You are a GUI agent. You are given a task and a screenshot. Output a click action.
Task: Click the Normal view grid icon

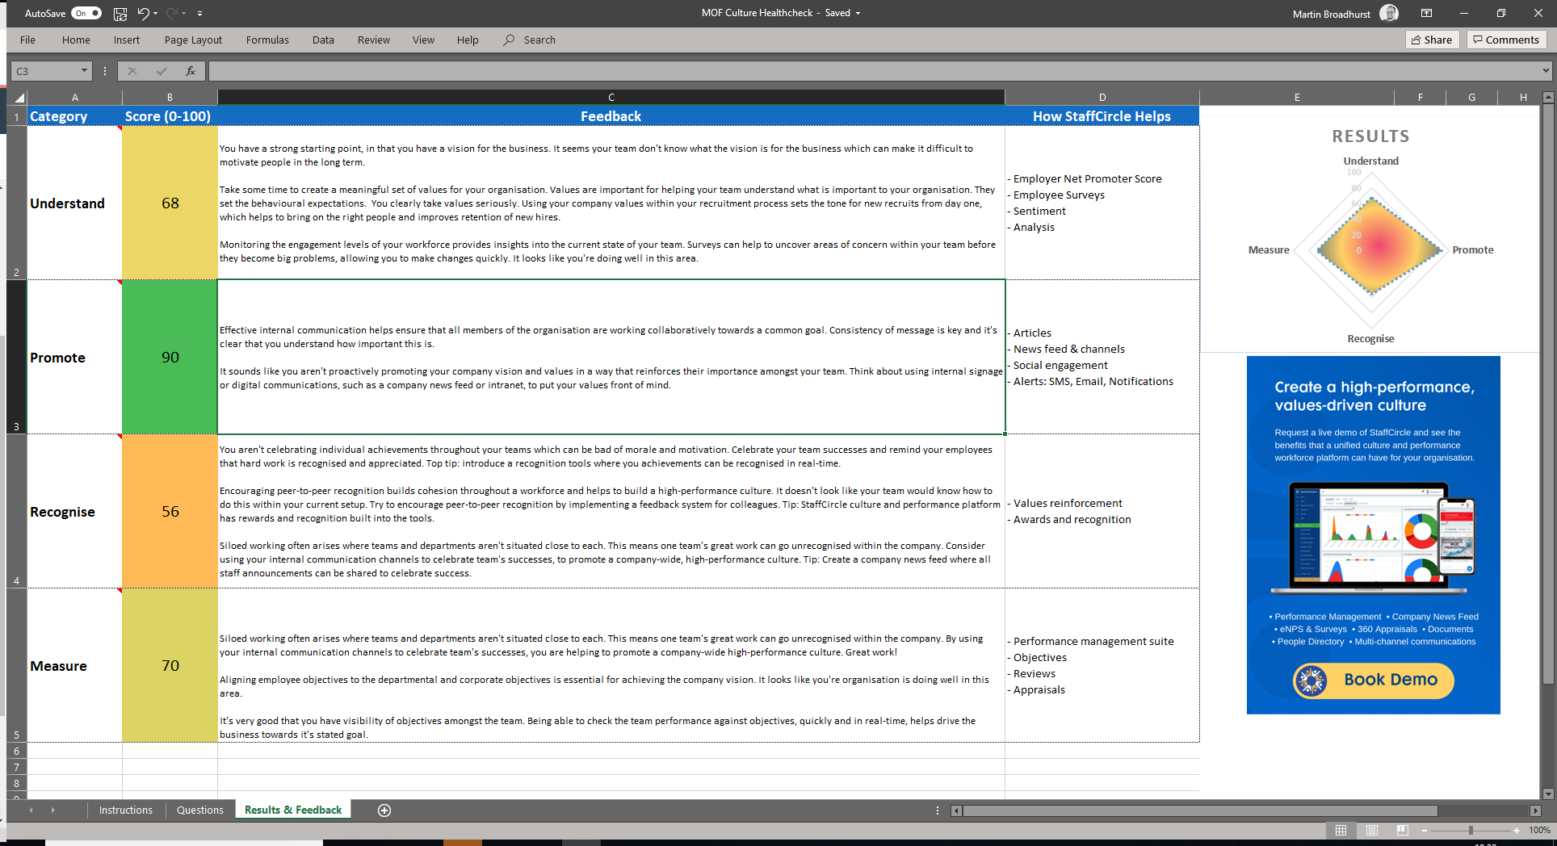(x=1341, y=830)
